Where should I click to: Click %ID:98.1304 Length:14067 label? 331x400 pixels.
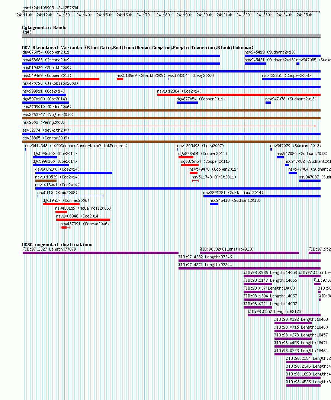(270, 296)
